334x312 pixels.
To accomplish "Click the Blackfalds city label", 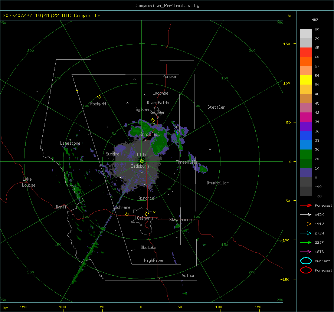I will tap(158, 103).
